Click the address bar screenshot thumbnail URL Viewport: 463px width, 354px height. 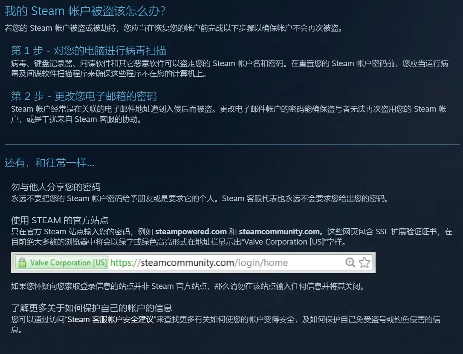pos(199,262)
